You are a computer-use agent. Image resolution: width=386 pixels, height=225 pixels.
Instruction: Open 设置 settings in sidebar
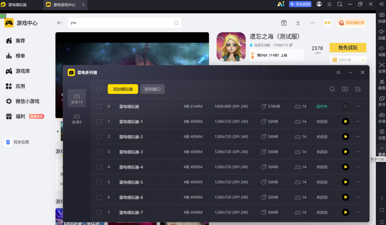(x=382, y=134)
